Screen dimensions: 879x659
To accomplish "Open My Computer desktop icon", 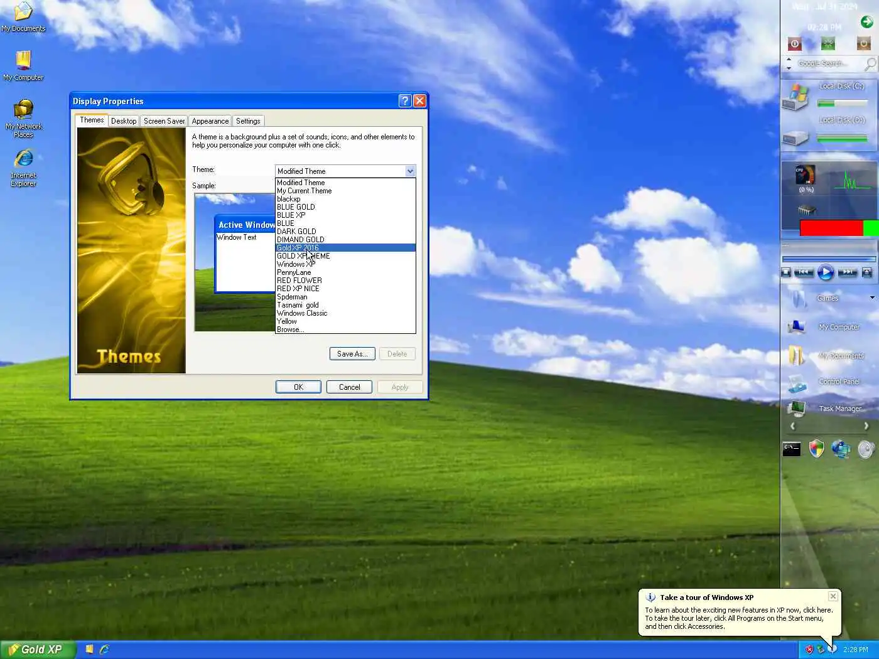I will coord(23,66).
